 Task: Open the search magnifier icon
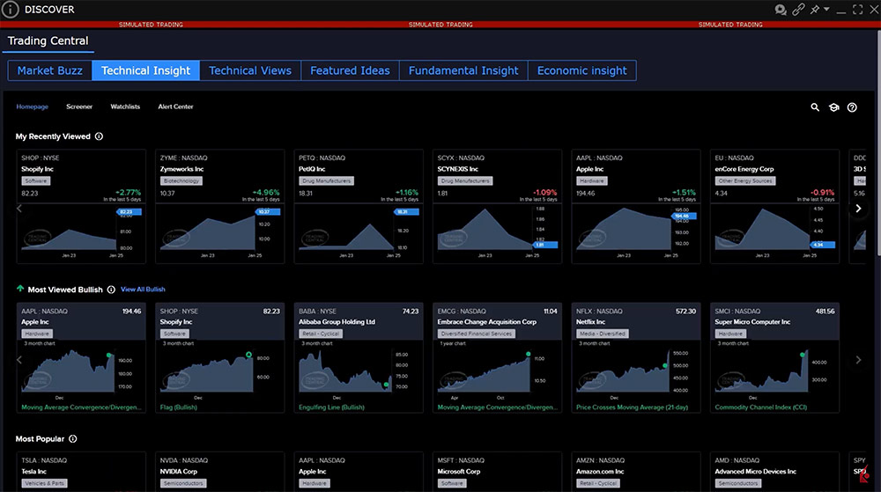[x=815, y=107]
